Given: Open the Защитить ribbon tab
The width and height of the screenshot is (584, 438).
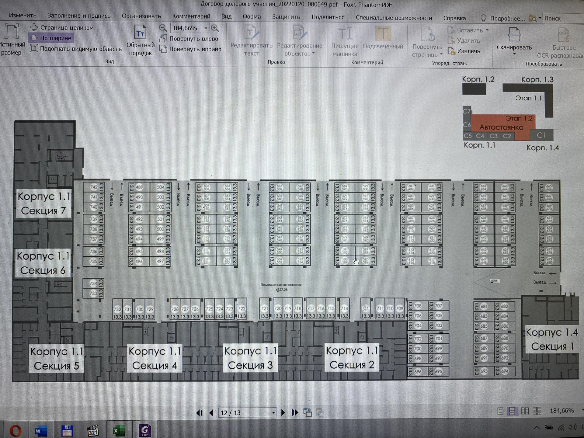Looking at the screenshot, I should (x=286, y=17).
